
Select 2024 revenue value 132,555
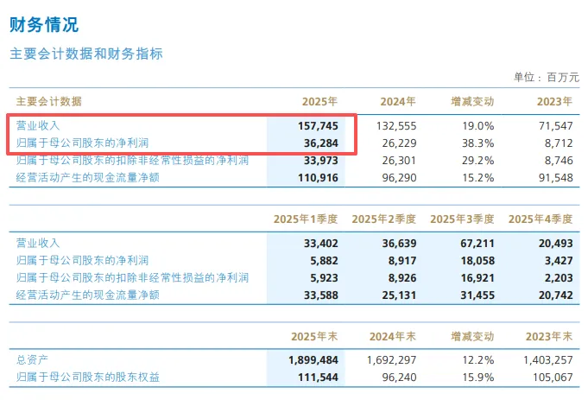pos(396,126)
